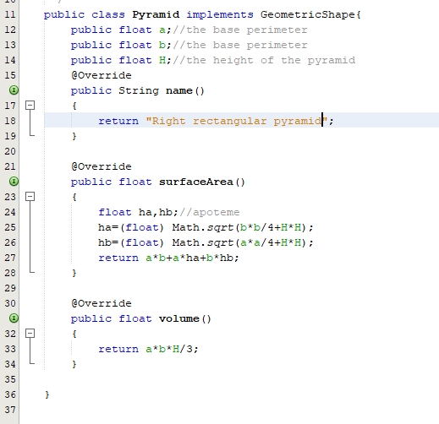This screenshot has height=424, width=439.
Task: Collapse the surfaceArea() method body fold
Action: pos(30,197)
